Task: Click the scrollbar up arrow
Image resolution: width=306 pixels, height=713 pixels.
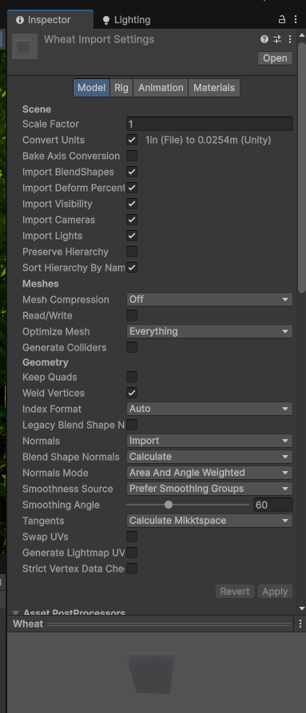Action: pyautogui.click(x=302, y=35)
